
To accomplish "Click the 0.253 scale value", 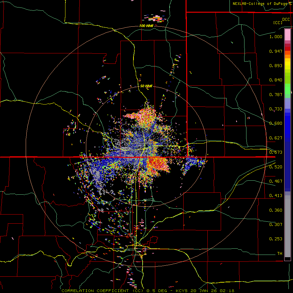I will point(276,239).
